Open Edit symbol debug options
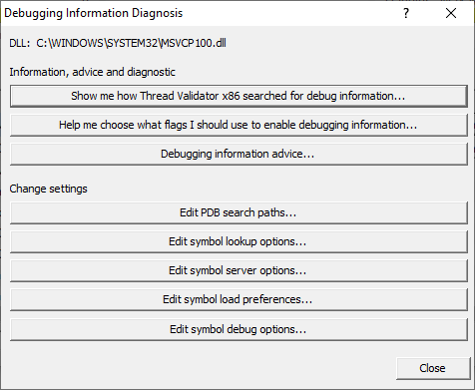Viewport: 475px width, 390px height. tap(238, 329)
